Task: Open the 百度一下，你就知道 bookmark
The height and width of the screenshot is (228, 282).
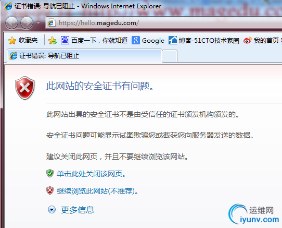Action: 94,40
